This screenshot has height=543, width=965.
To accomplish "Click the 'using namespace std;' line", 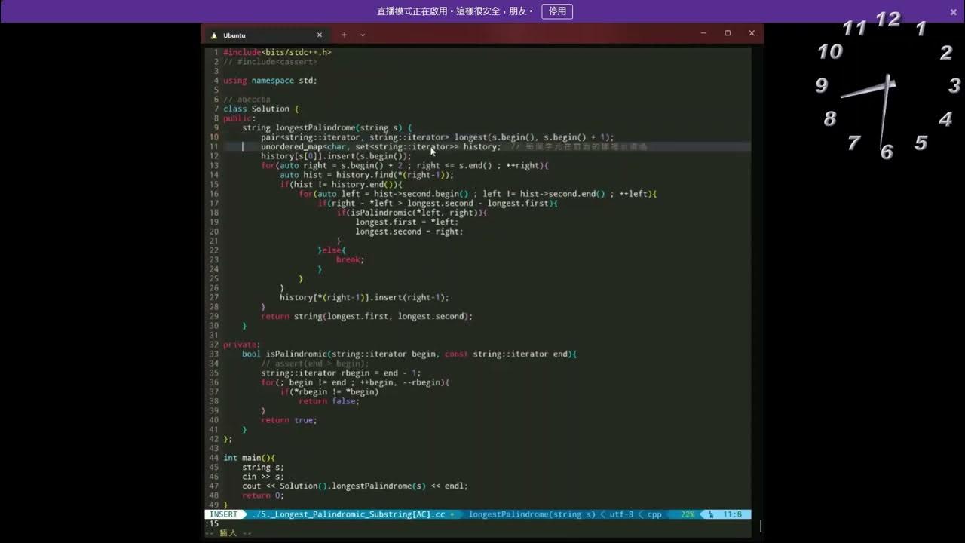I will [270, 81].
